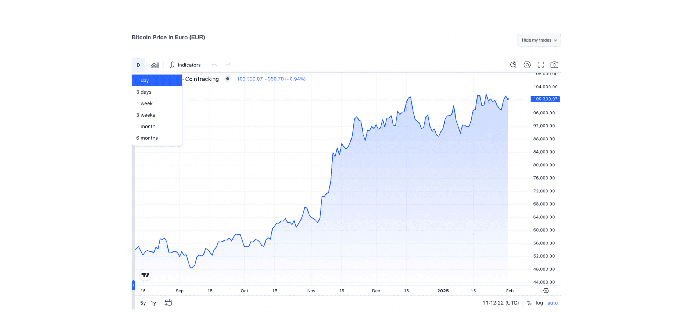
Task: Toggle auto scaling on the price axis
Action: coord(553,303)
